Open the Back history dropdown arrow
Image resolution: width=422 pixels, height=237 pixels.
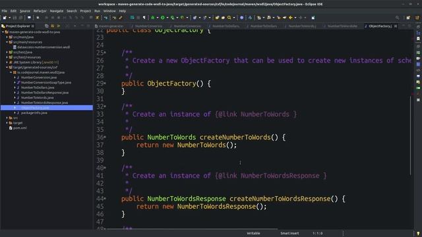click(295, 18)
